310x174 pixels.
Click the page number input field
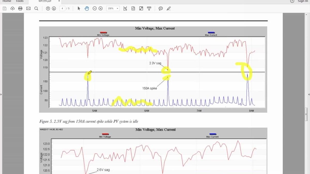(62, 9)
